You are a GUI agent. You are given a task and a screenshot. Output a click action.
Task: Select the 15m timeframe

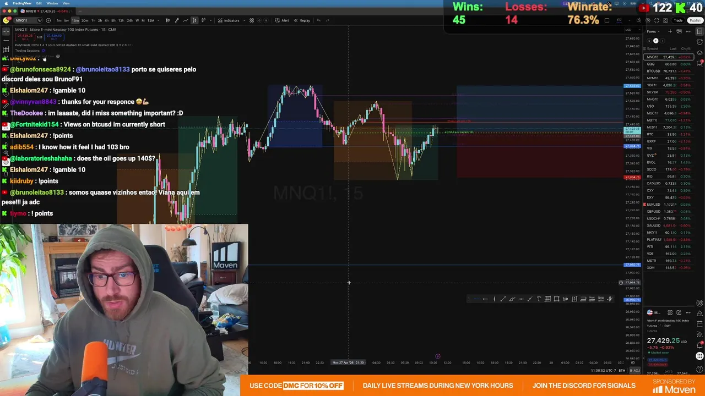[x=75, y=20]
